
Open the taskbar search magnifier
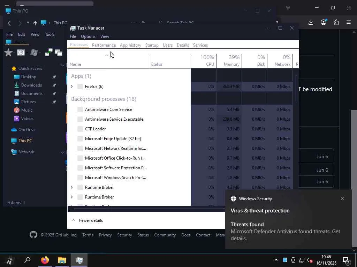[27, 260]
